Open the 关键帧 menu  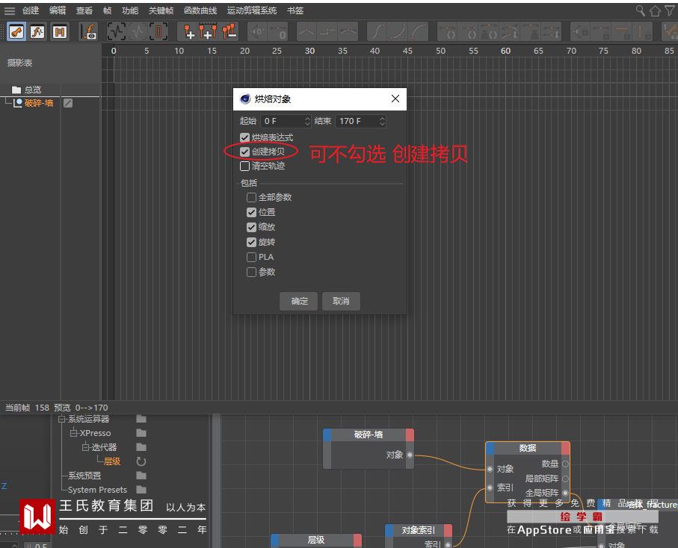pyautogui.click(x=161, y=10)
